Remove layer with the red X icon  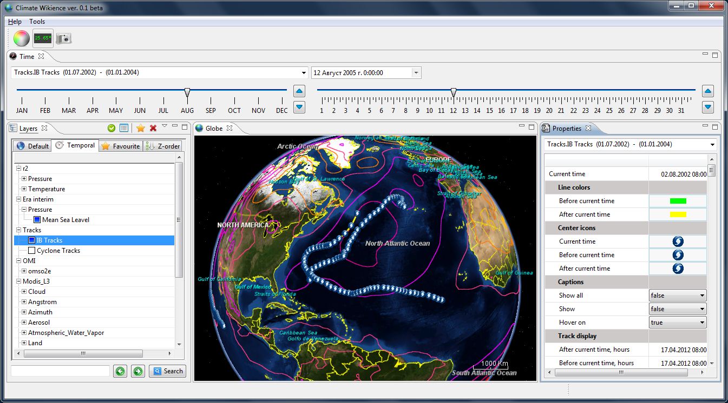click(x=153, y=128)
